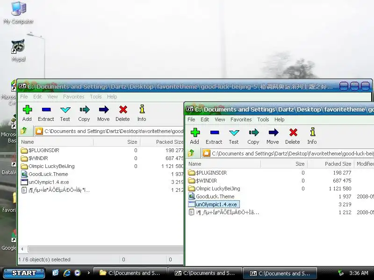Image resolution: width=374 pixels, height=280 pixels.
Task: Open Edit menu in front window
Action: point(205,119)
